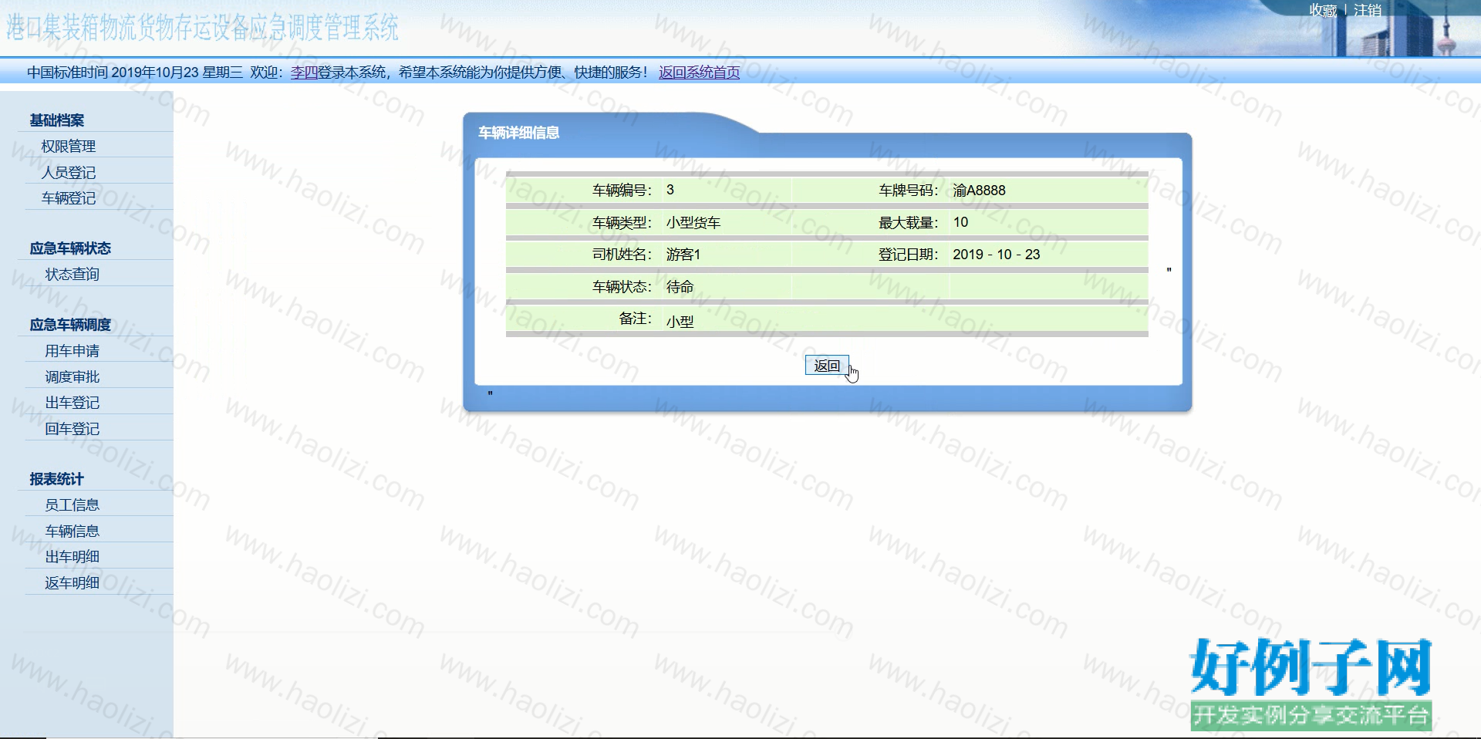Click 收藏 in the top corner
Image resolution: width=1481 pixels, height=739 pixels.
tap(1323, 10)
